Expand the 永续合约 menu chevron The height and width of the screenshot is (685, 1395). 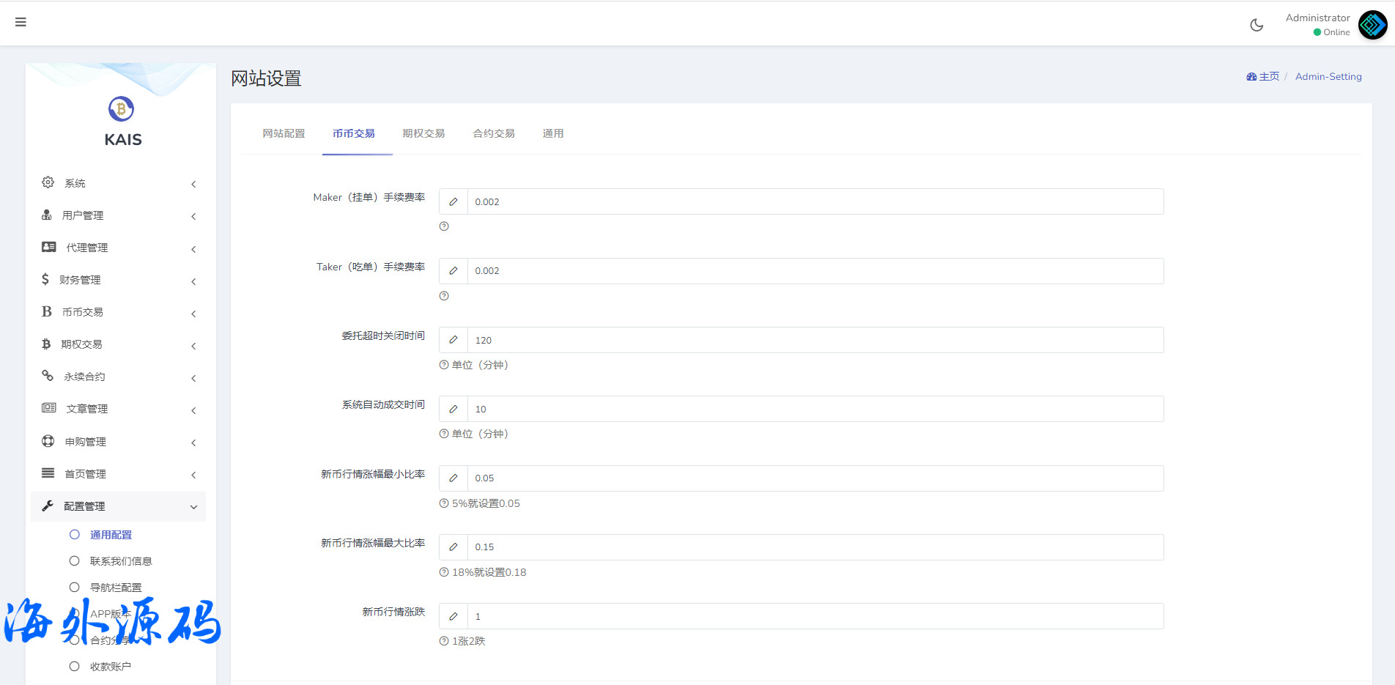pyautogui.click(x=193, y=378)
